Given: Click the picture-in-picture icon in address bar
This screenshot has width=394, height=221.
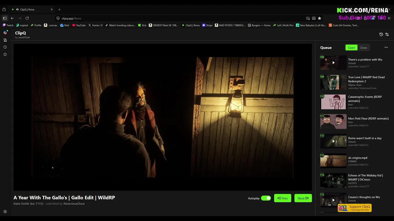Looking at the screenshot, I should pos(308,18).
